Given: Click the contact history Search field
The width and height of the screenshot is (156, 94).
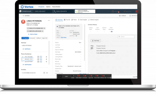Looking at the screenshot, I should pos(126,37).
